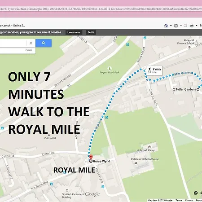Image resolution: width=202 pixels, height=202 pixels.
Task: Click the Regent Road Park tree icon
Action: tap(110, 69)
